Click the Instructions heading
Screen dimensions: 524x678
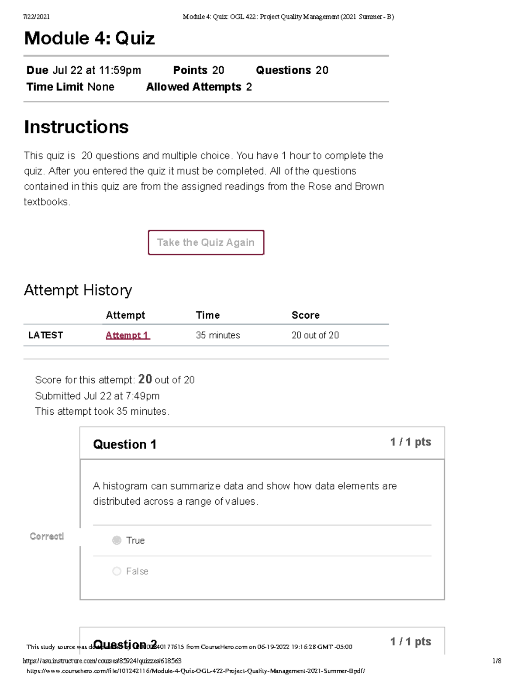coord(76,127)
